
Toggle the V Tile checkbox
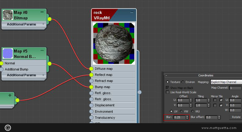pyautogui.click(x=221, y=105)
